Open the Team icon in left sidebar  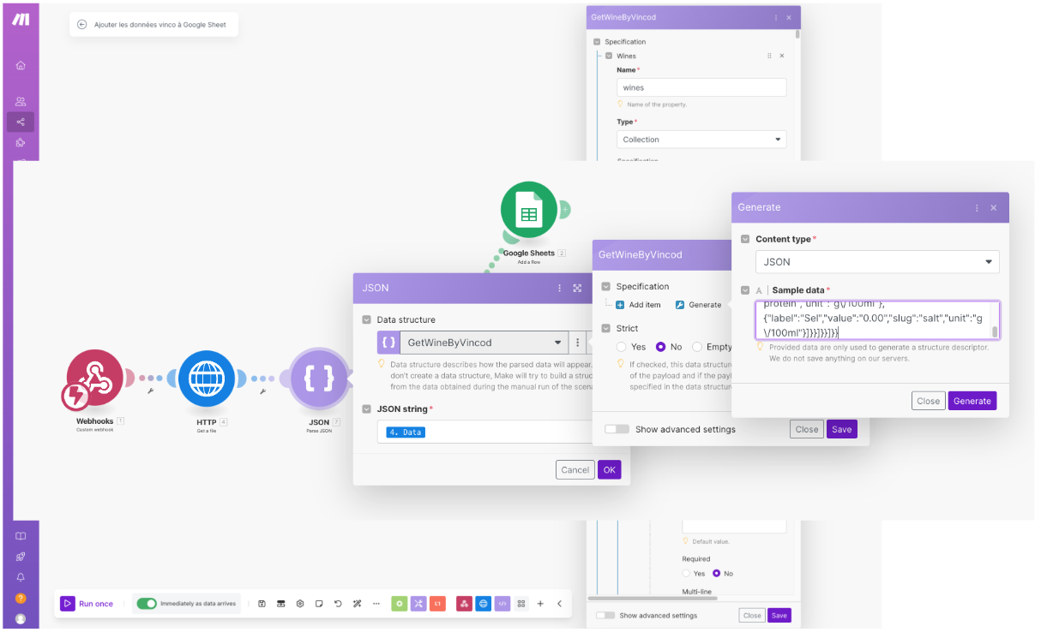[x=21, y=101]
